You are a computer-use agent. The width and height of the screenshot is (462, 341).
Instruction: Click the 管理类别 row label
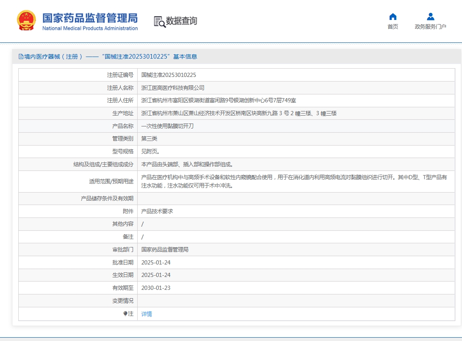tap(123, 138)
